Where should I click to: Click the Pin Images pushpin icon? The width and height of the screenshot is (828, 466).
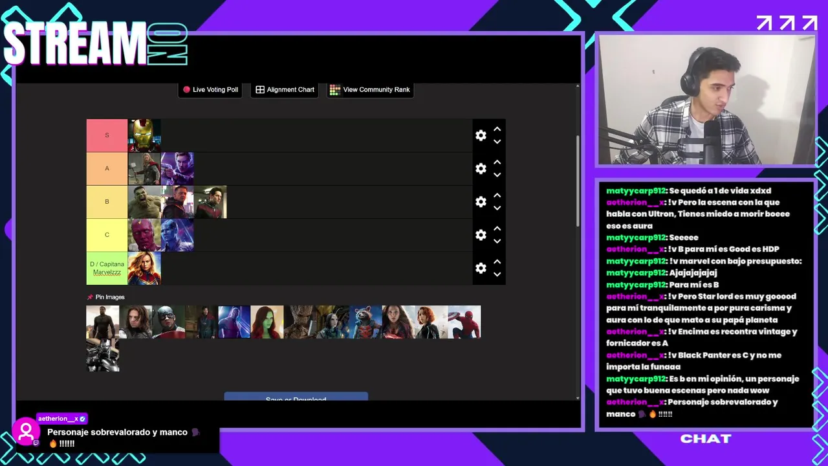[90, 297]
